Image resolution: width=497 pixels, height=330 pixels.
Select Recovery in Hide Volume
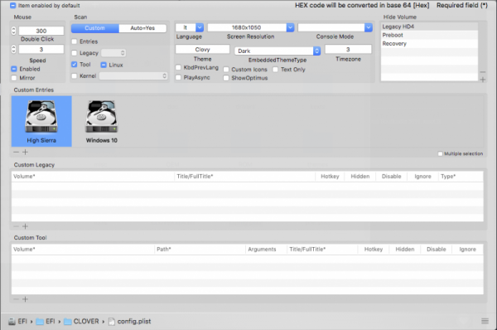[429, 44]
